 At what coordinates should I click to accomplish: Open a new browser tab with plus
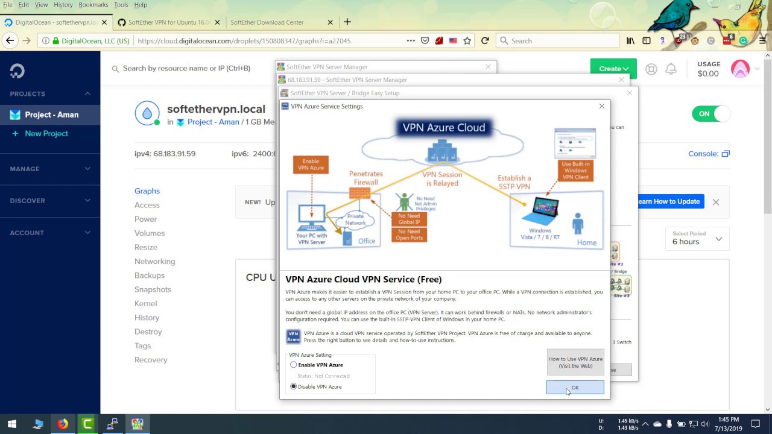[x=347, y=22]
